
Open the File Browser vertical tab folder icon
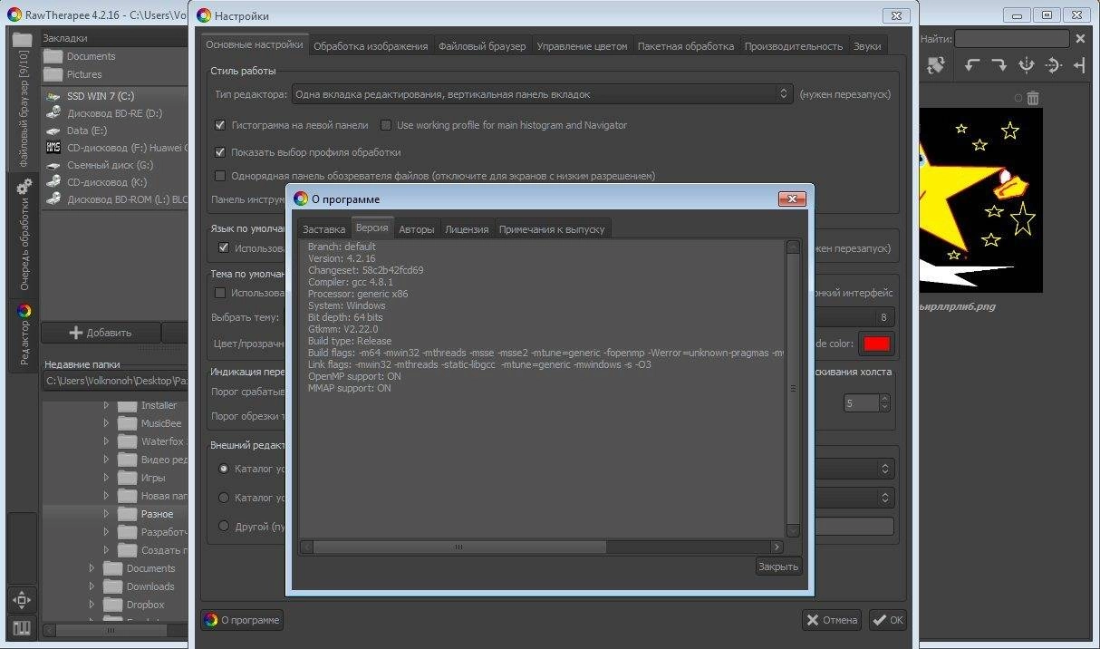[23, 39]
